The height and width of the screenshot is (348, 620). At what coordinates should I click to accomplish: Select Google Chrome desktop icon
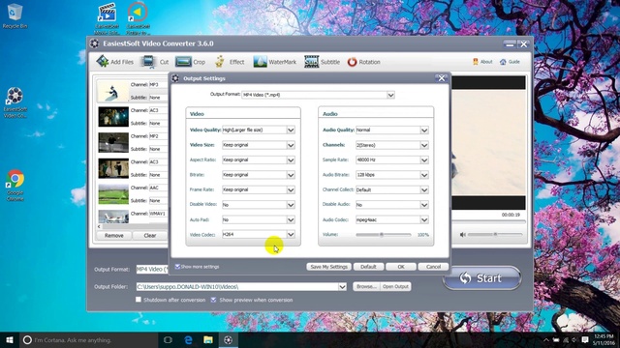click(x=15, y=185)
